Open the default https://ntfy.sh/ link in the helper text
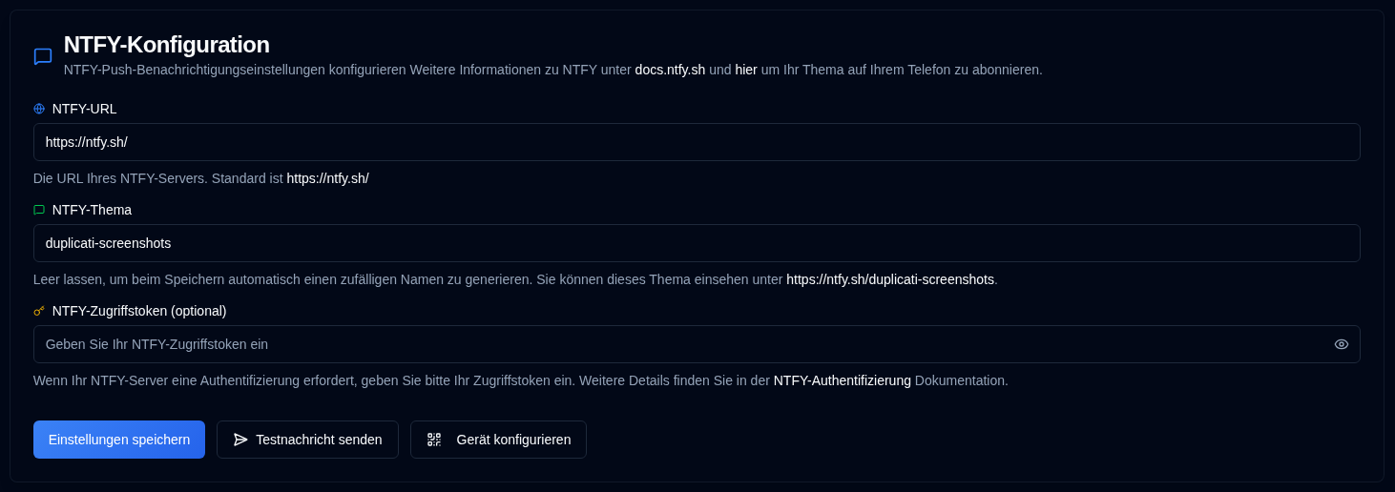Image resolution: width=1395 pixels, height=492 pixels. 327,178
